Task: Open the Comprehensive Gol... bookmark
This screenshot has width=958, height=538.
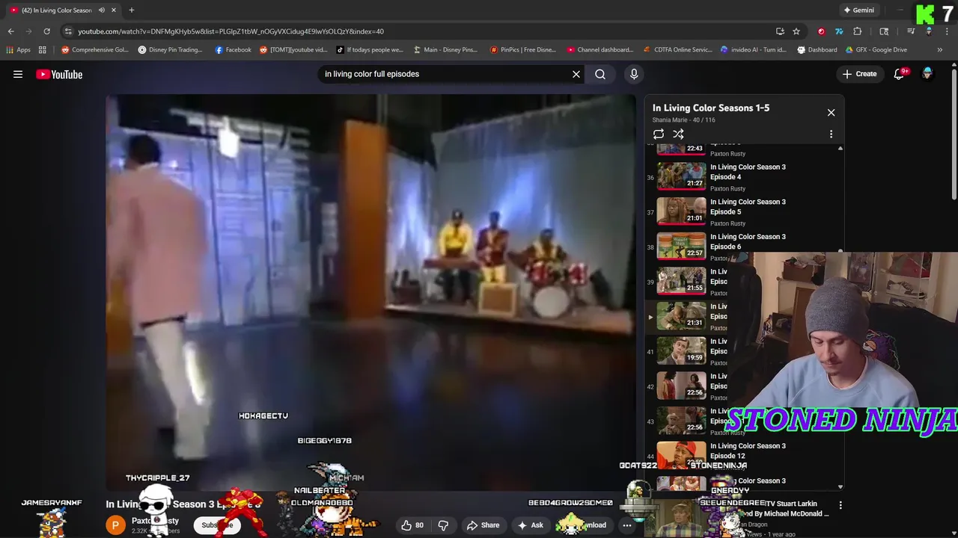Action: (95, 50)
